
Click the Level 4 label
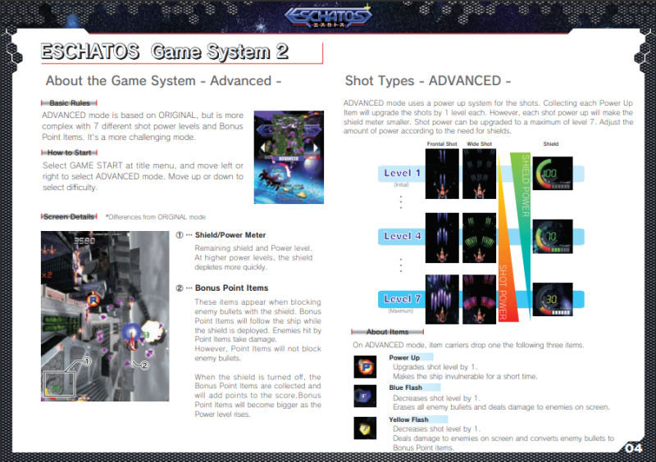coord(402,236)
